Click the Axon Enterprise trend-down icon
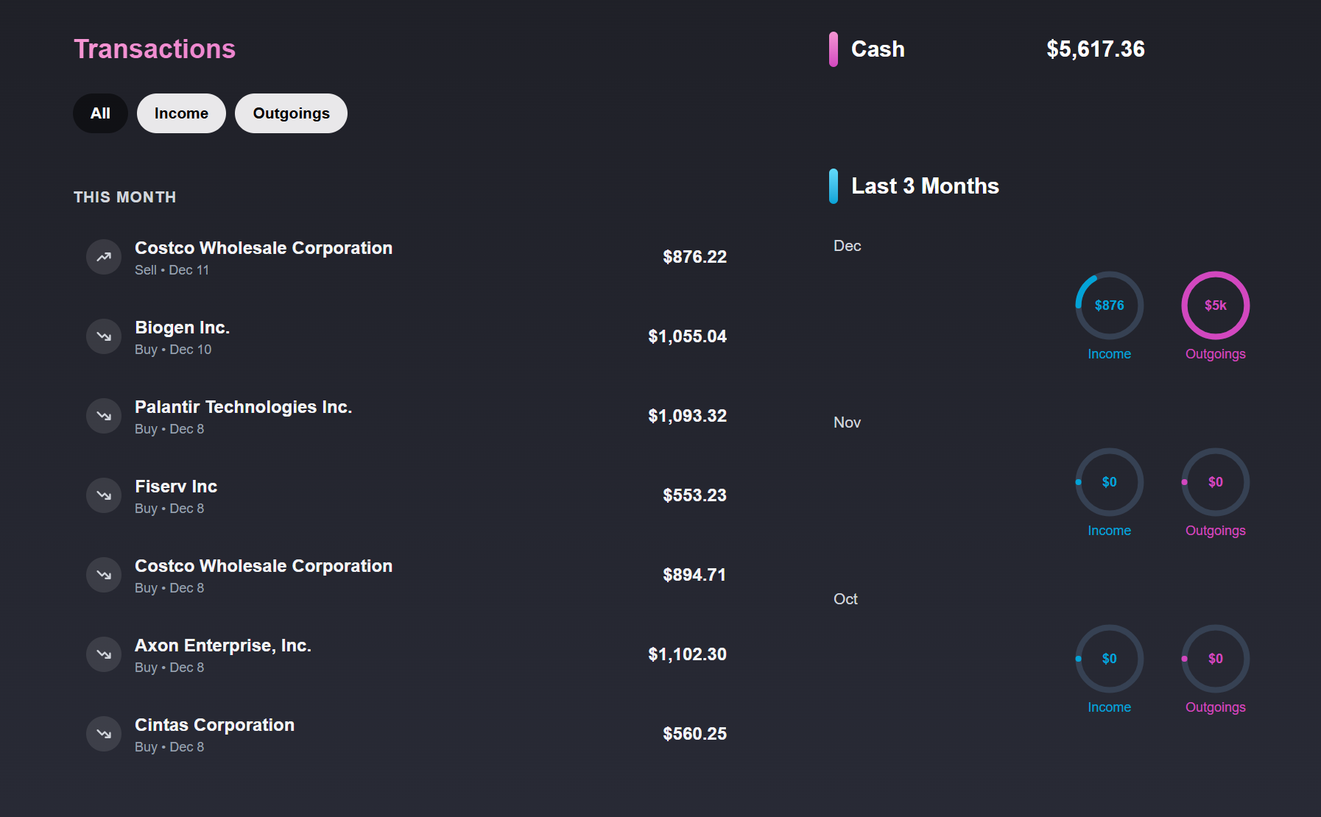The height and width of the screenshot is (817, 1321). point(104,654)
